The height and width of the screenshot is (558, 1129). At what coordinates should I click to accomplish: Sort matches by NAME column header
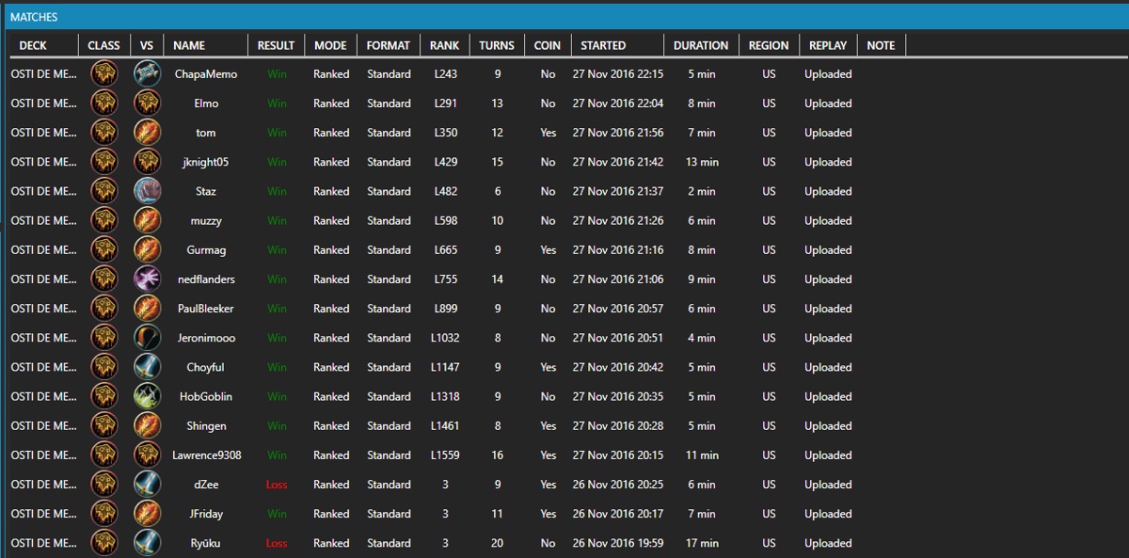point(205,45)
